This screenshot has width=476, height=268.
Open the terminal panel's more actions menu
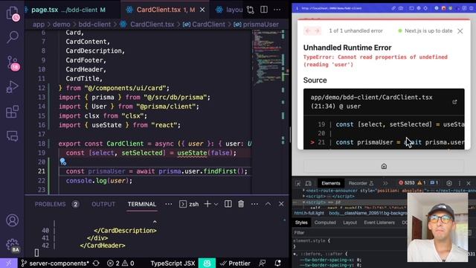click(x=254, y=204)
